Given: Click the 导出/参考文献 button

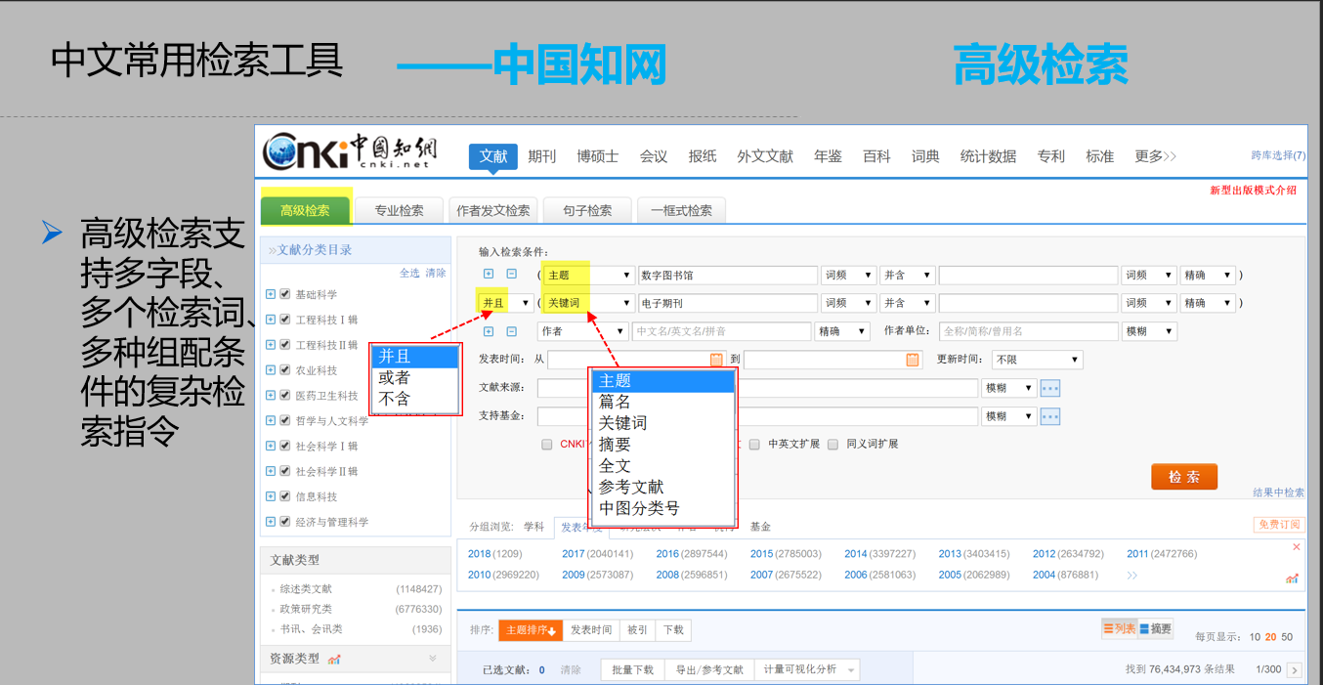Looking at the screenshot, I should point(708,669).
